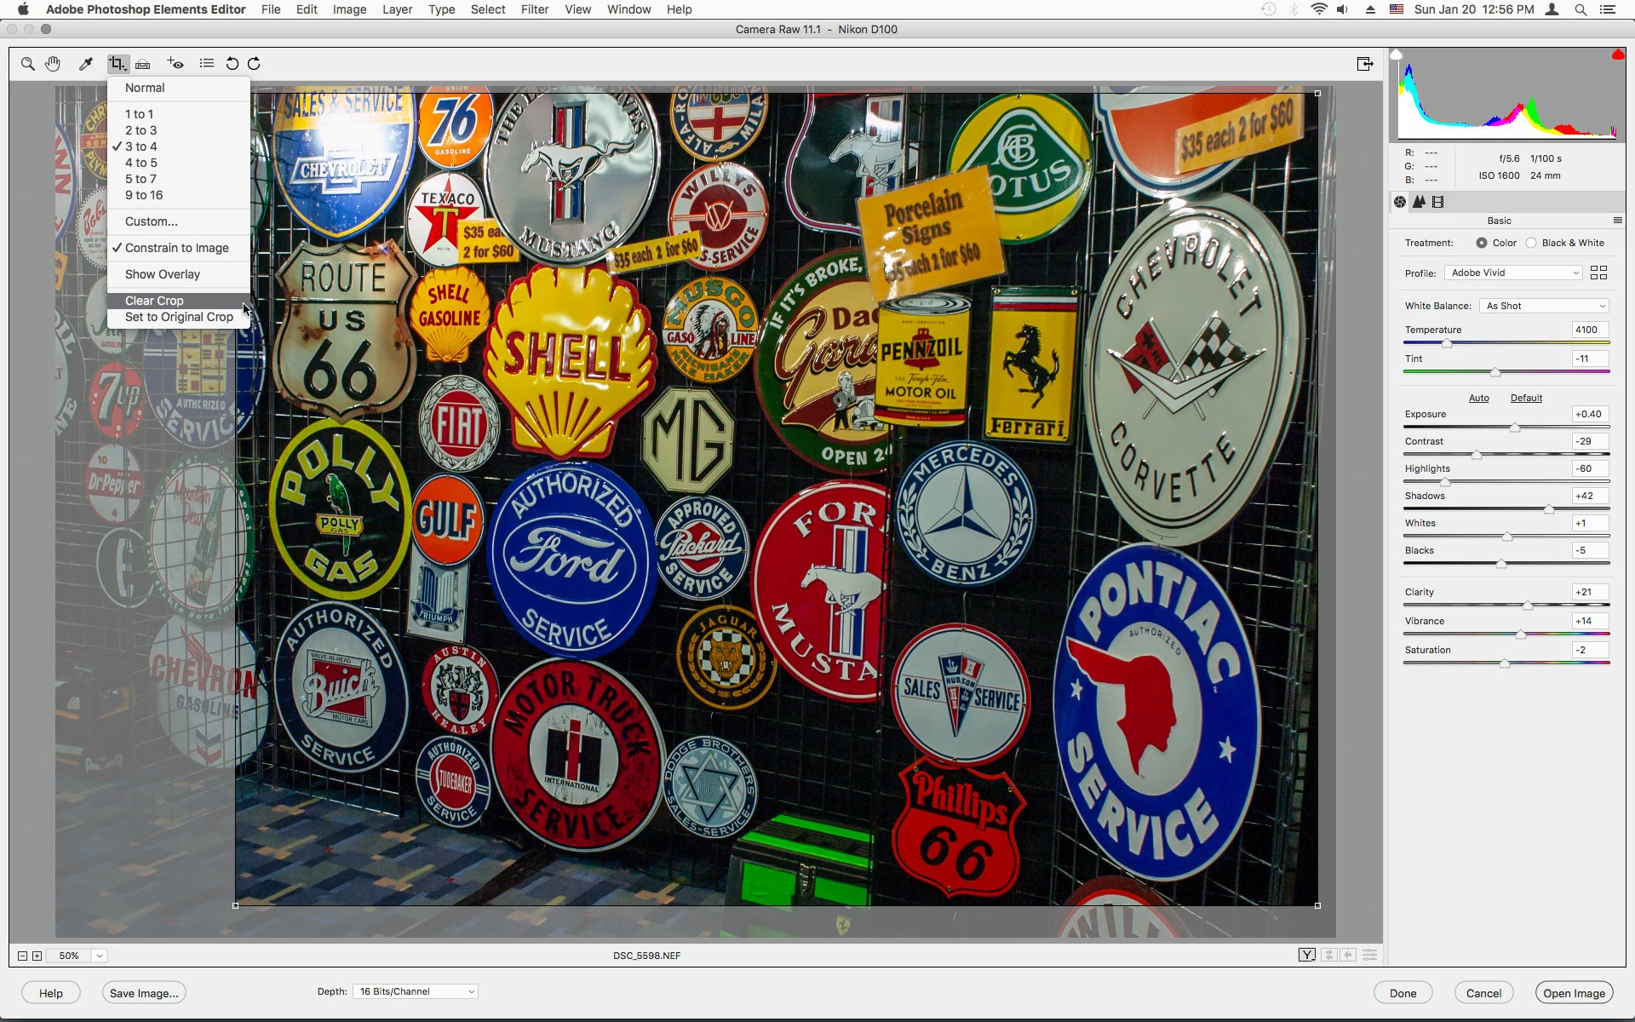Activate the Red Eye Removal tool
This screenshot has height=1022, width=1635.
tap(175, 64)
